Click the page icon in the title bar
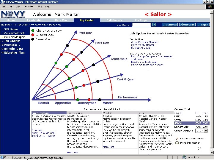The image size is (214, 160). (x=2, y=2)
